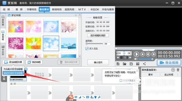Mute the speaker volume icon

pyautogui.click(x=136, y=59)
